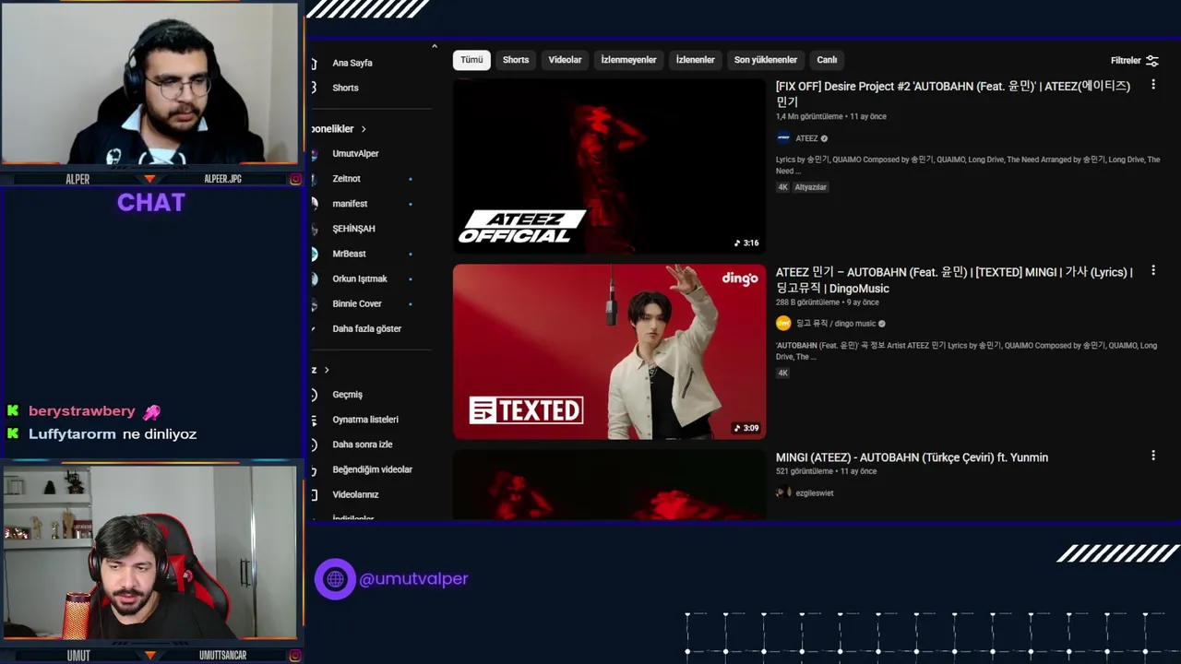Click Alper's webcam feed
Image resolution: width=1181 pixels, height=664 pixels.
150,83
